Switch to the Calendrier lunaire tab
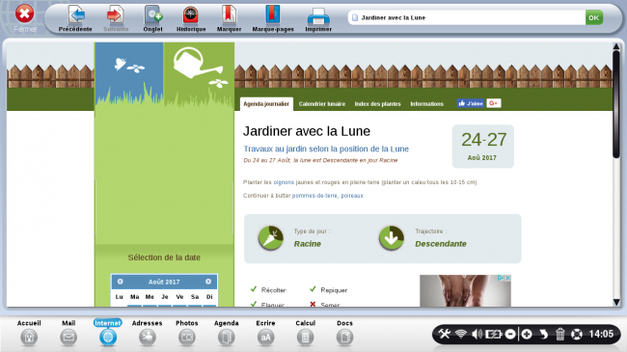 [322, 104]
